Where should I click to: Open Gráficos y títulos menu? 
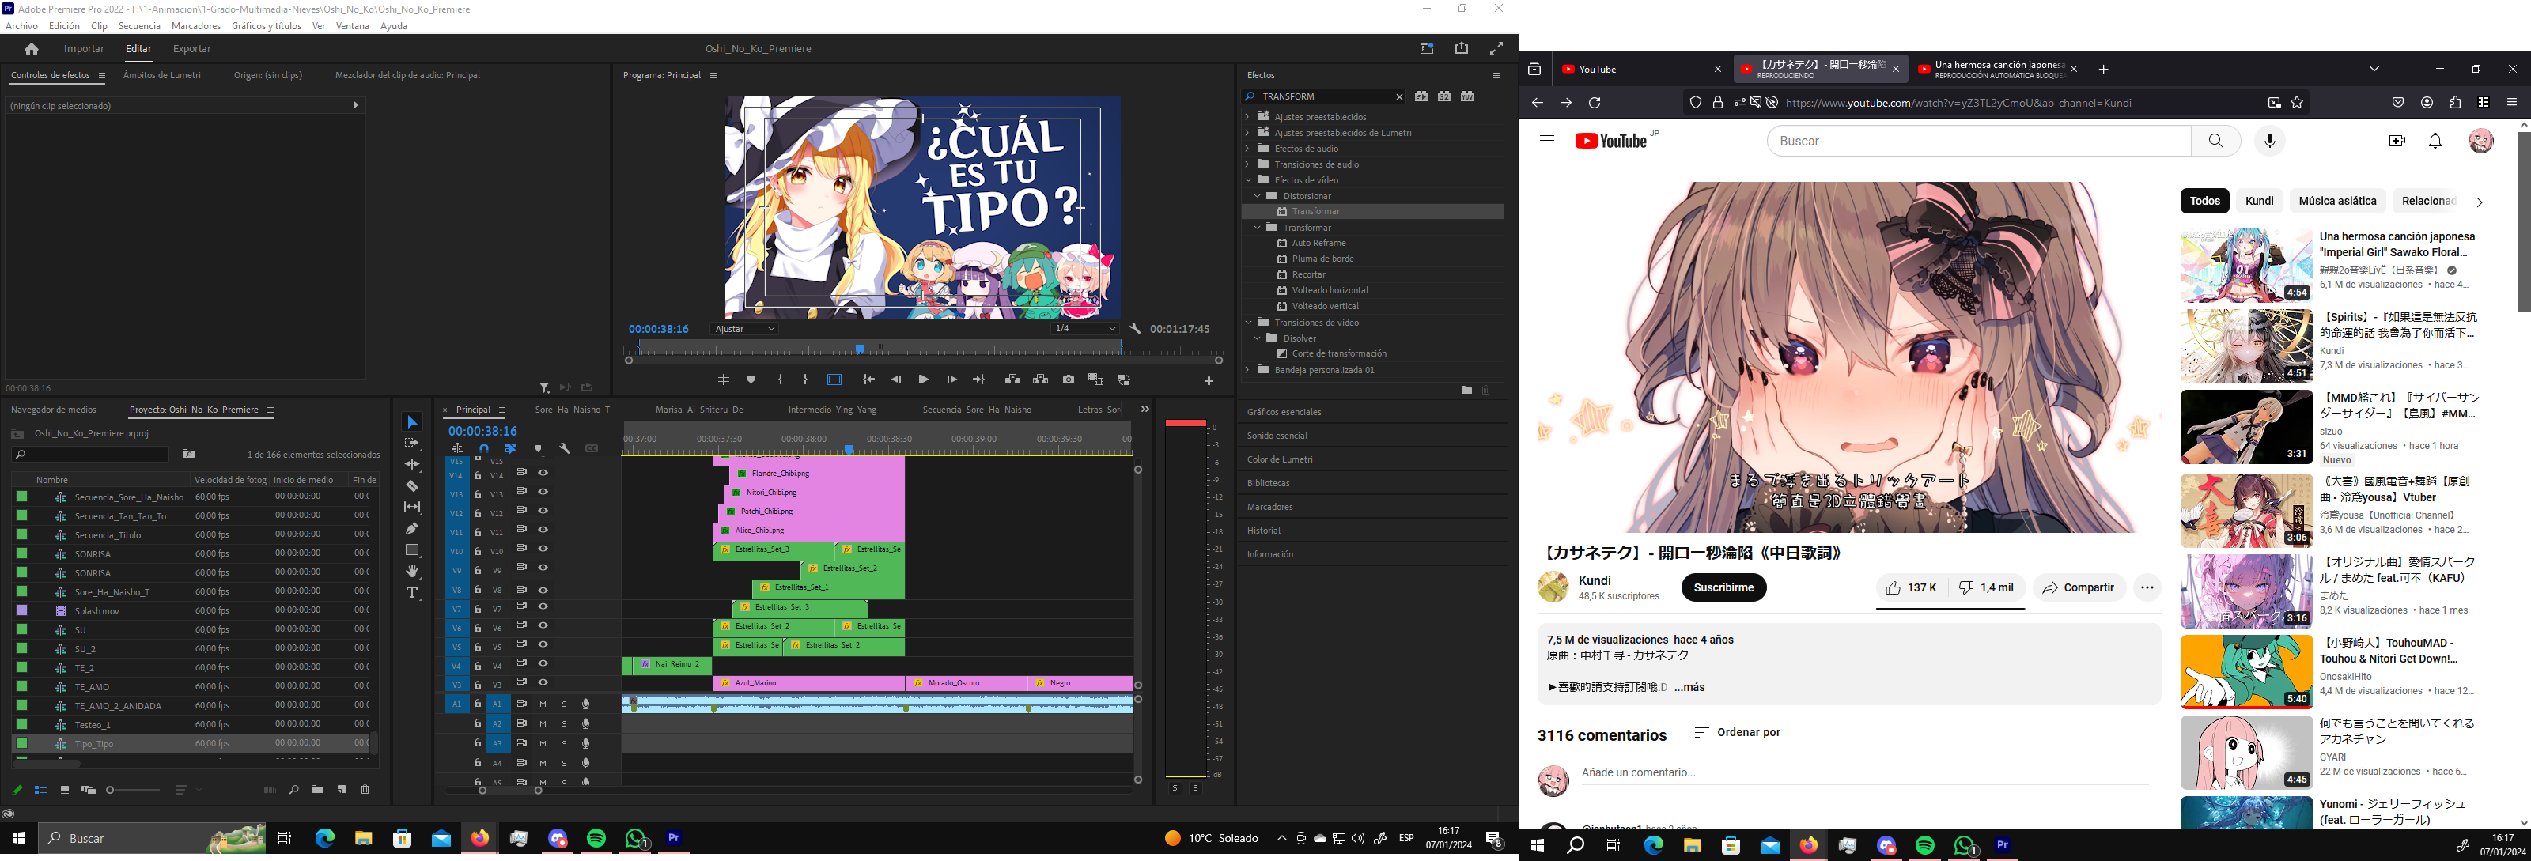[267, 27]
